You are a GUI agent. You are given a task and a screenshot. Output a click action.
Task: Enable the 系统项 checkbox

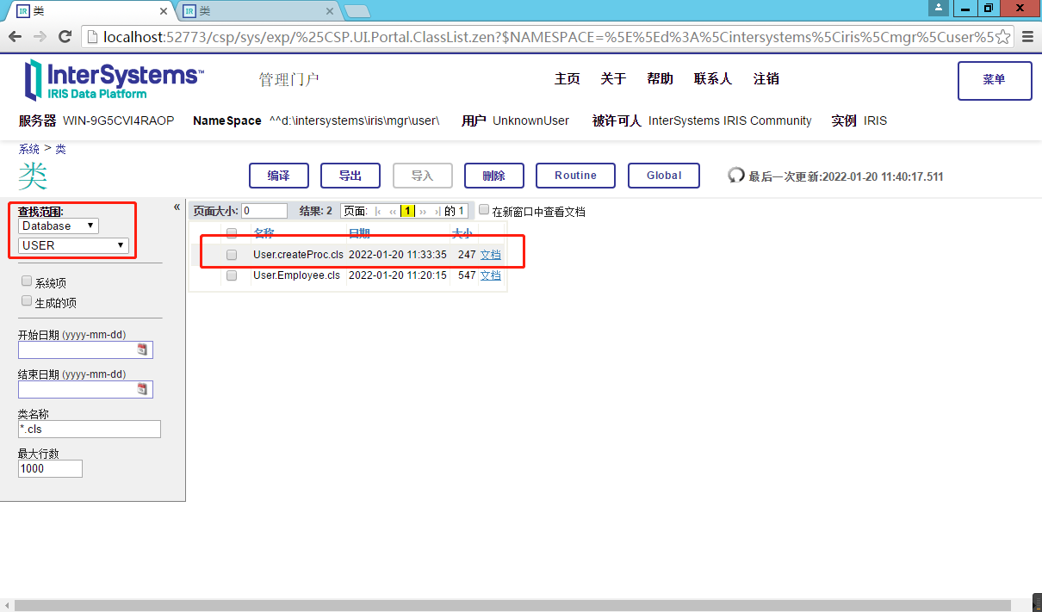coord(25,281)
